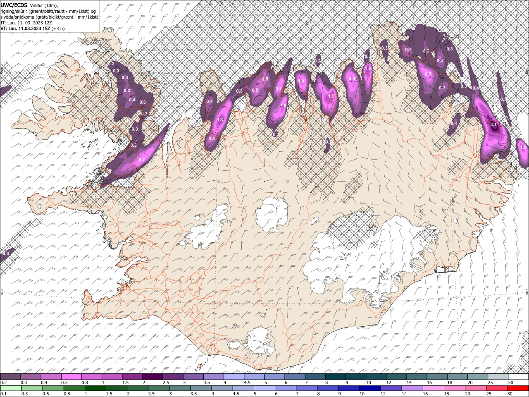Click the 'IT: Lau. 11. 03. 2023 12Z' line
Screen dimensions: 529x397
(x=26, y=23)
